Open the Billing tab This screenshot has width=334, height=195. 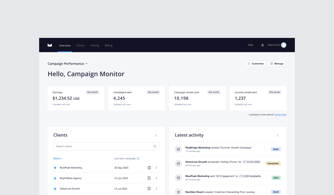[x=109, y=45]
